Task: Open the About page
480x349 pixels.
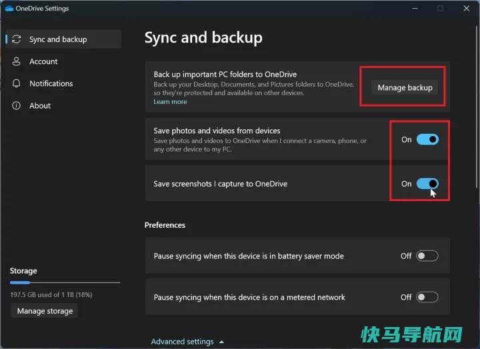Action: pyautogui.click(x=40, y=105)
